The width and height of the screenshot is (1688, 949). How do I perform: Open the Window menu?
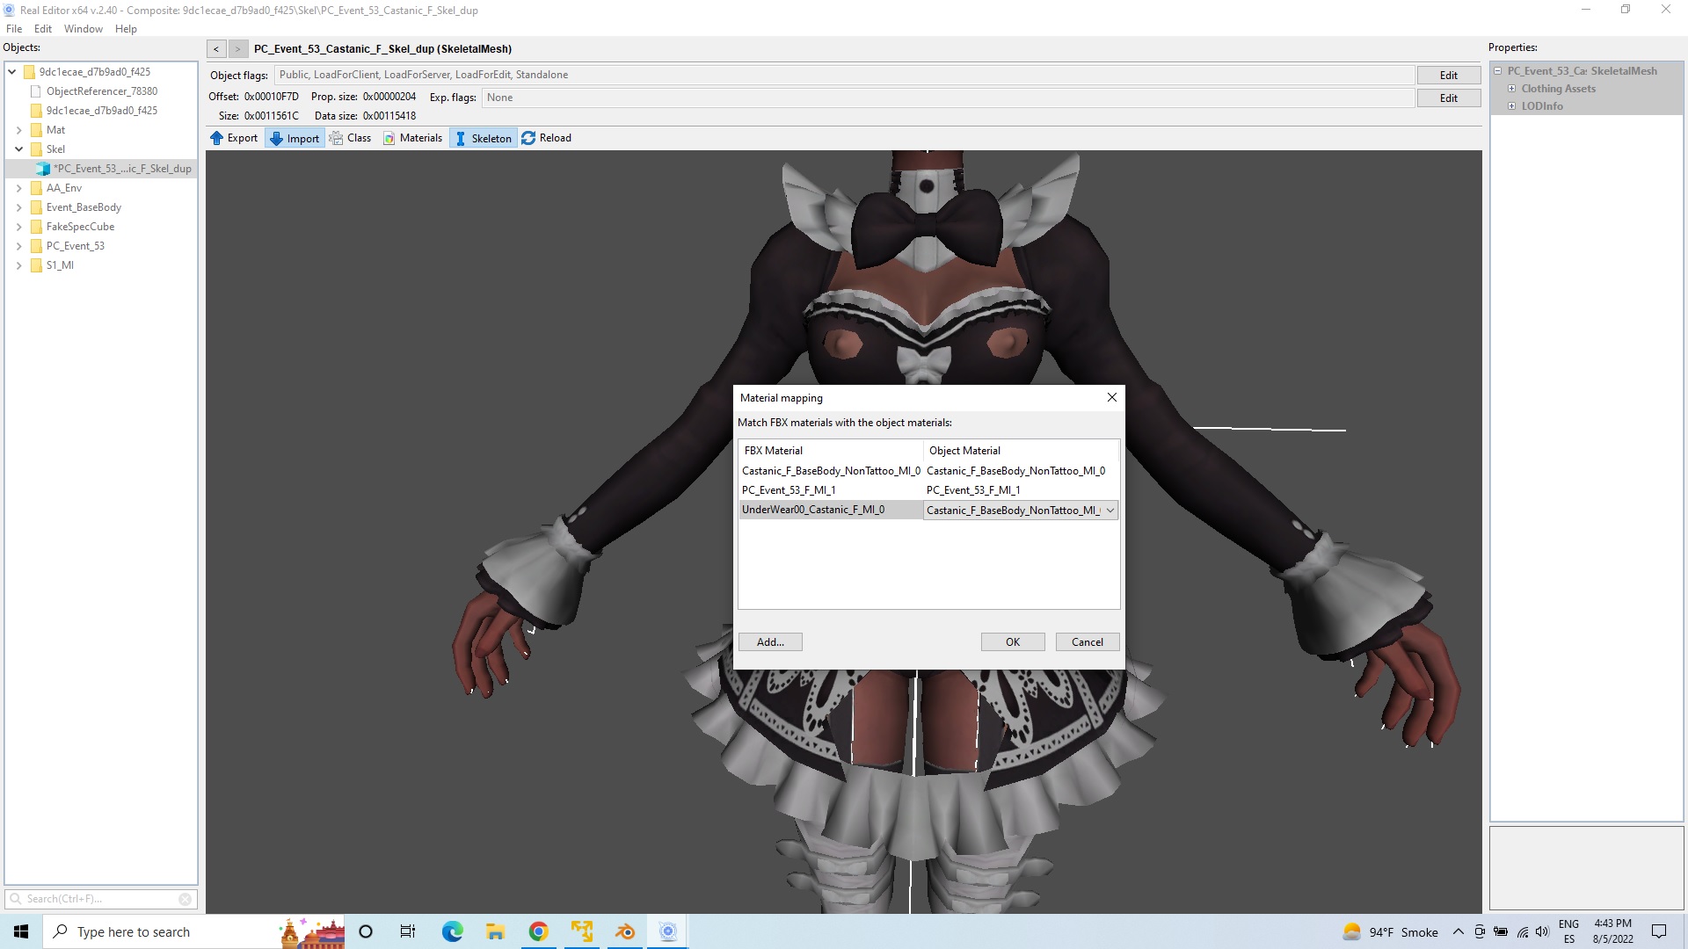click(83, 29)
